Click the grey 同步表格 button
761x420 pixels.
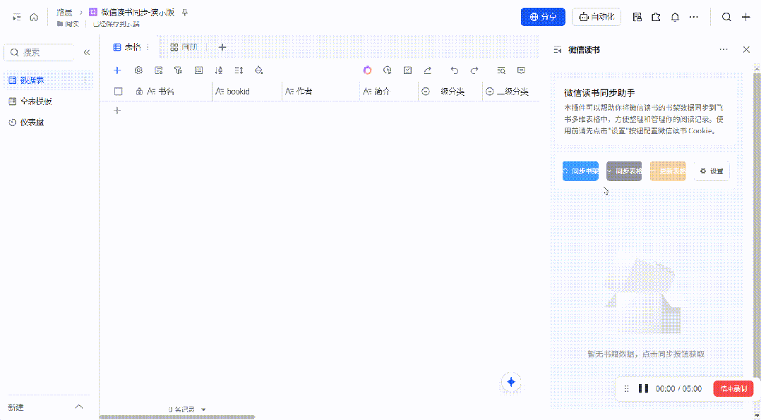pyautogui.click(x=624, y=171)
